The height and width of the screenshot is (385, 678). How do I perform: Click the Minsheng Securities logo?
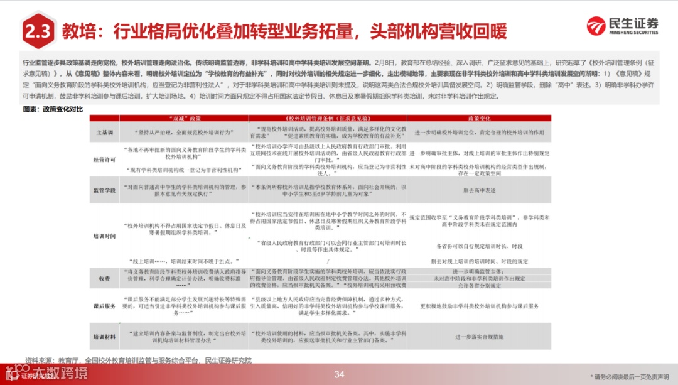622,26
